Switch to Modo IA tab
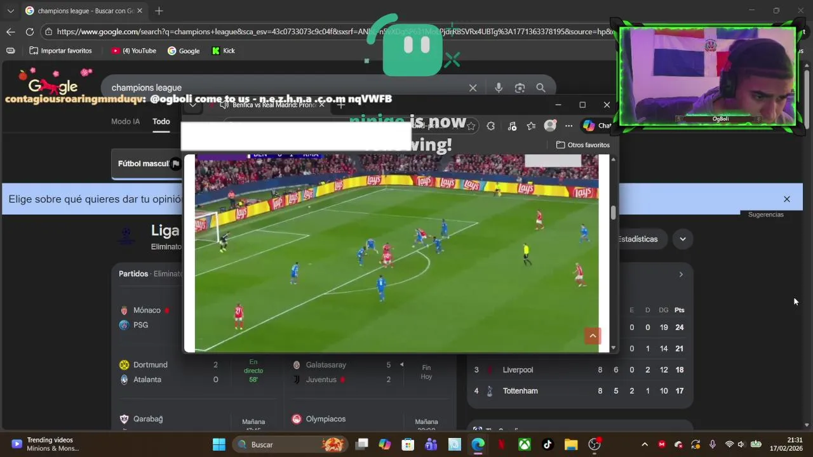Viewport: 813px width, 457px height. [x=125, y=121]
